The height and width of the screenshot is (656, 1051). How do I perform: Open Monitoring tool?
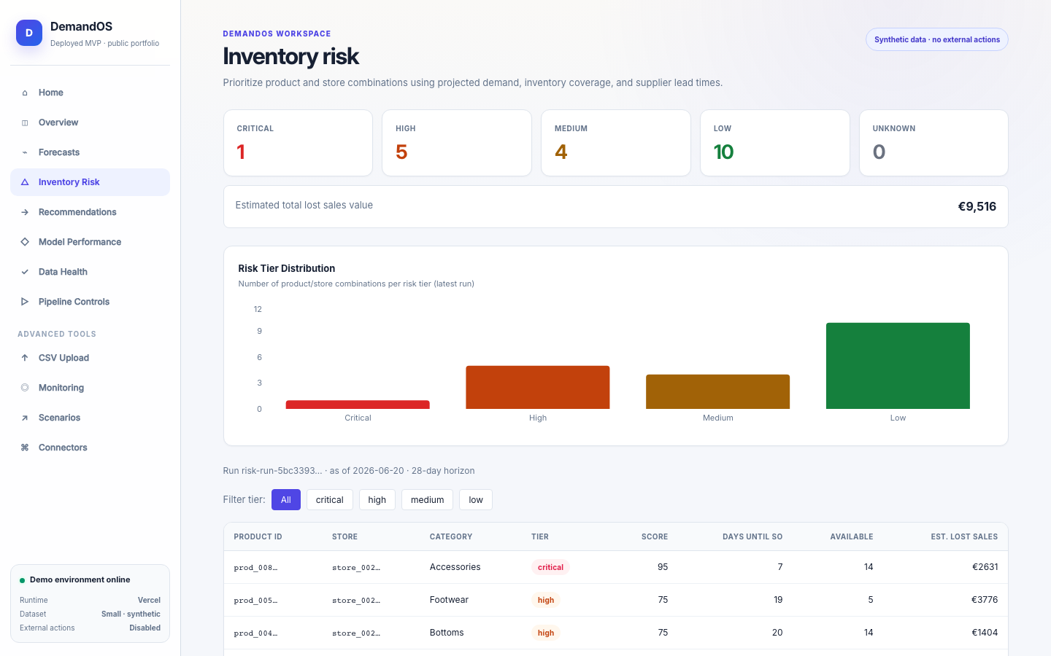(x=90, y=388)
